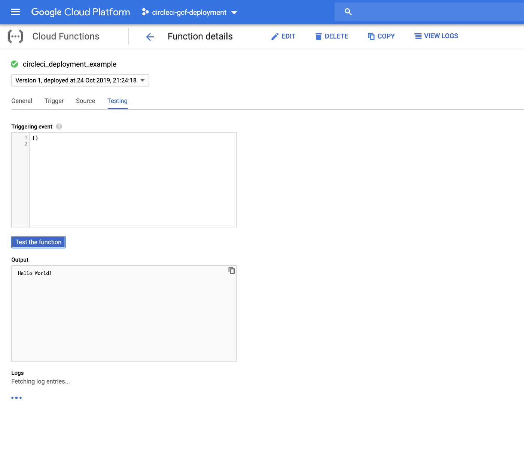Screen dimensions: 524x451
Task: Open the hamburger navigation menu
Action: (15, 12)
